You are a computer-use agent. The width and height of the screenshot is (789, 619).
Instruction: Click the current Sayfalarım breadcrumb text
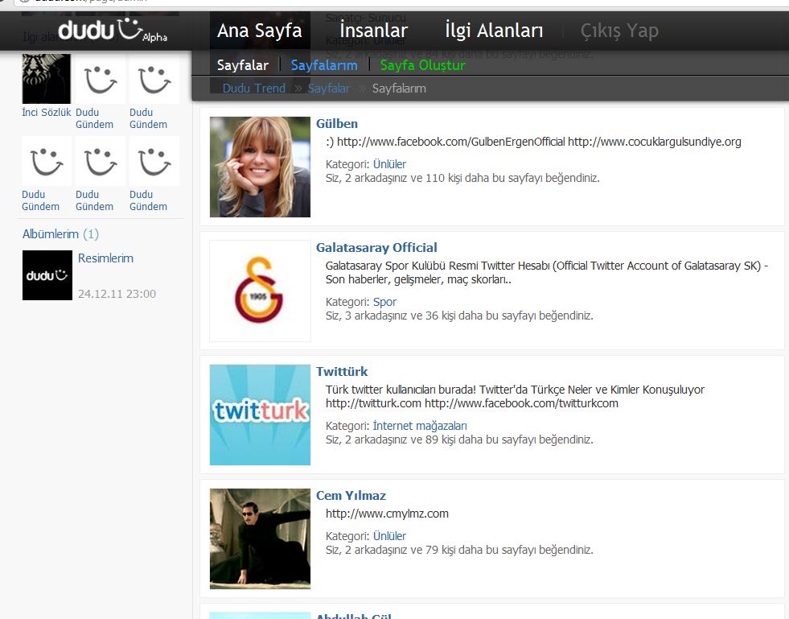click(399, 88)
